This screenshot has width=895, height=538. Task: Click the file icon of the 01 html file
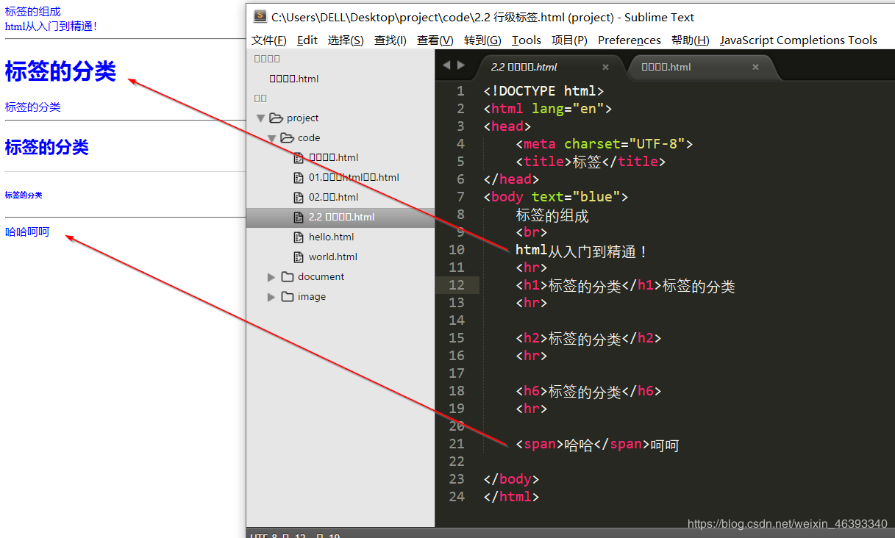[x=299, y=177]
